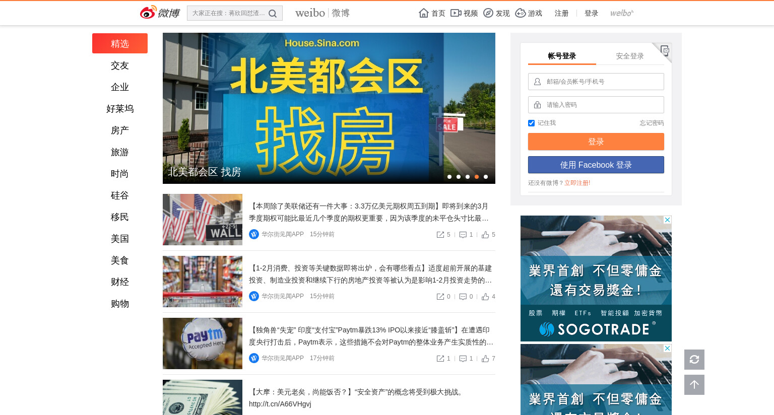Screen dimensions: 774x415
Task: Go to the fifth carousel slide dot
Action: pos(486,177)
